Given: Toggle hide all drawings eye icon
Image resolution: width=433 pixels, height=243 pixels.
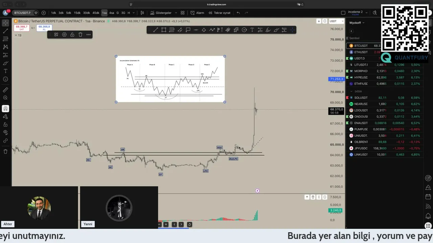Looking at the screenshot, I should (5, 132).
